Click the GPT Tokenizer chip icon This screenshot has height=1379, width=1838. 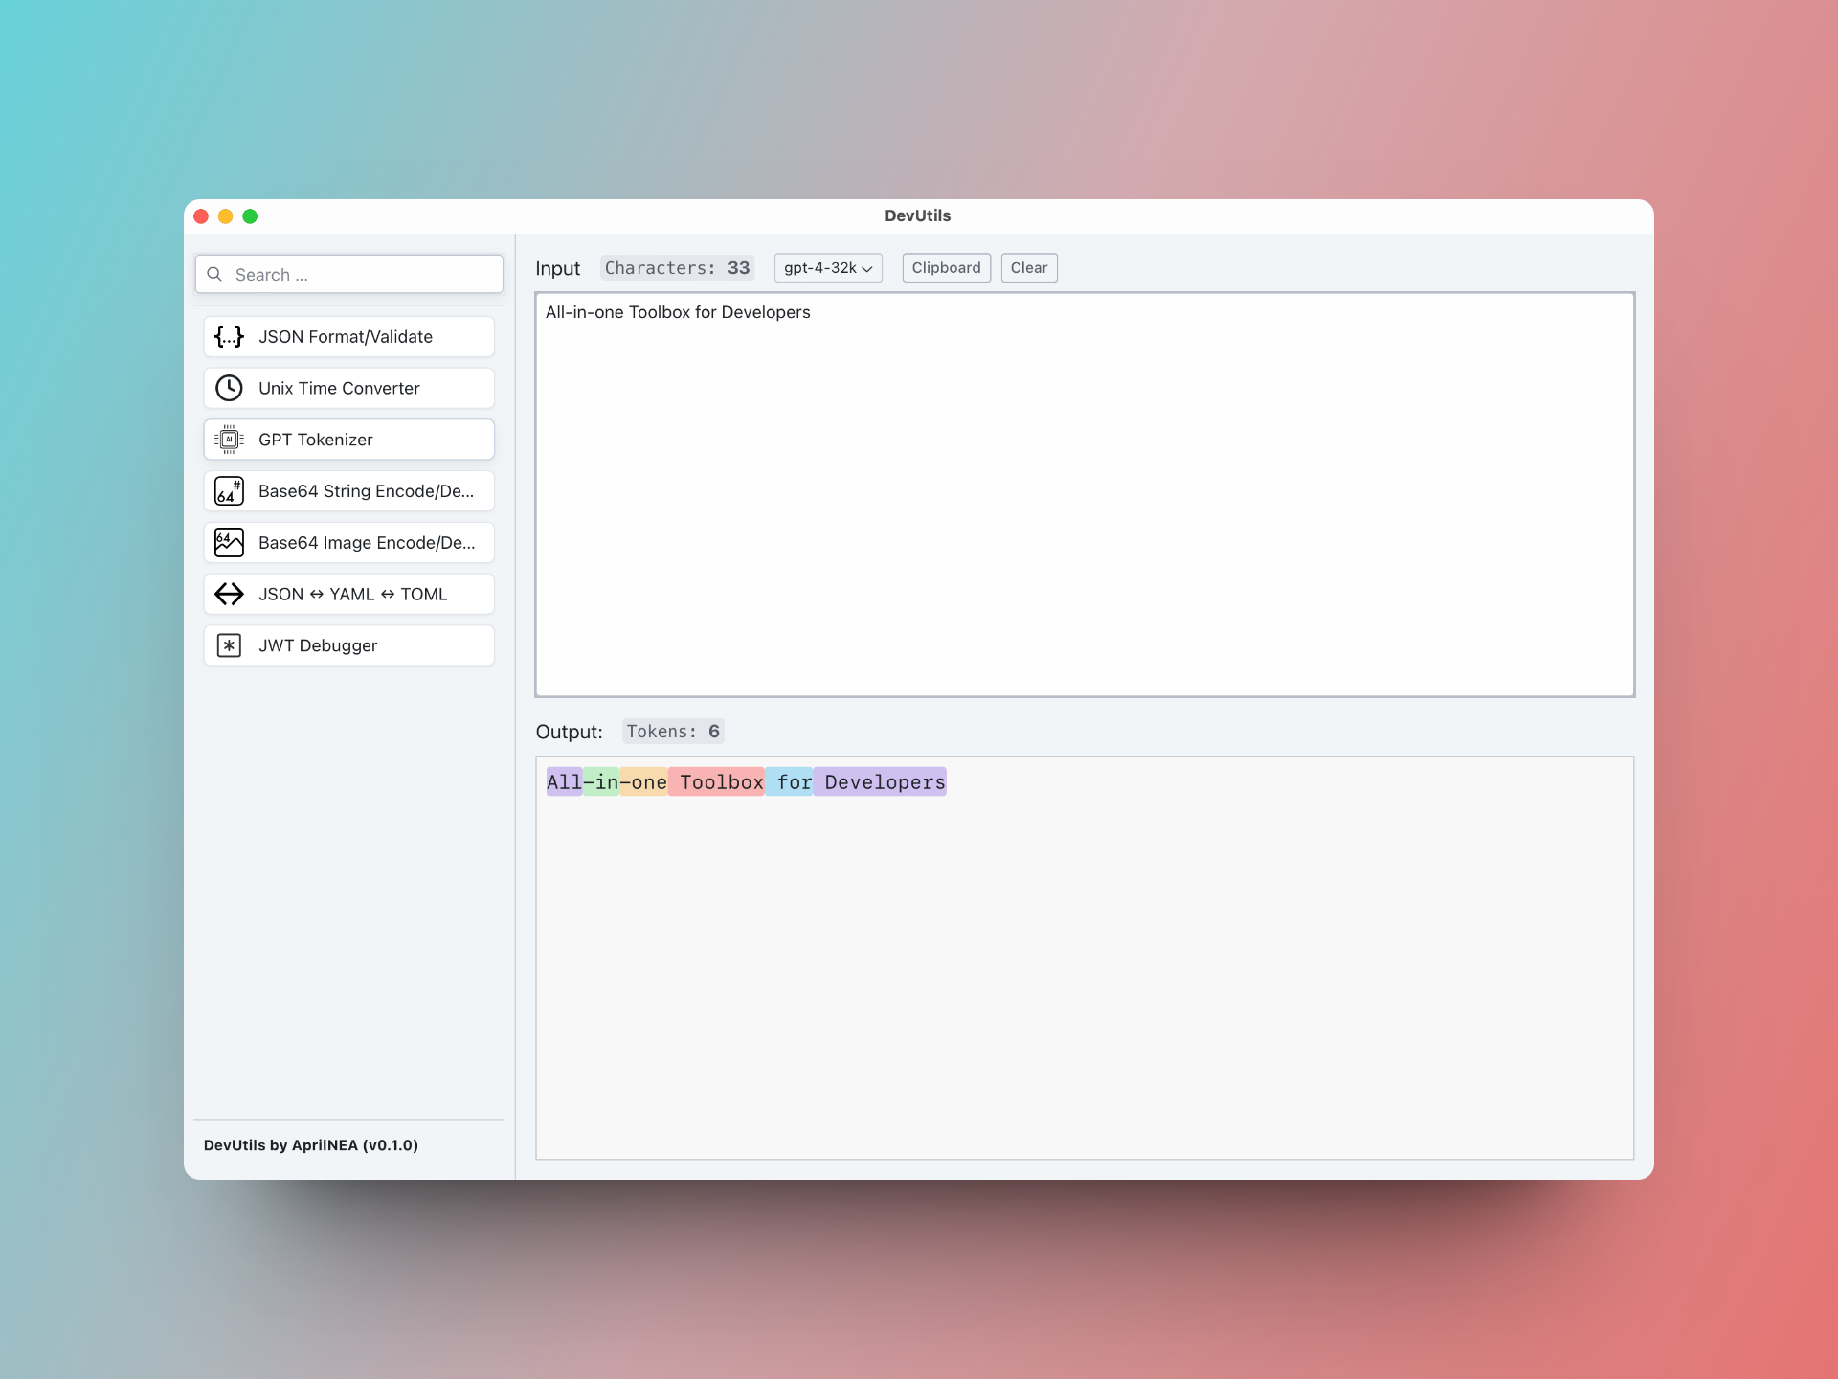pos(229,440)
